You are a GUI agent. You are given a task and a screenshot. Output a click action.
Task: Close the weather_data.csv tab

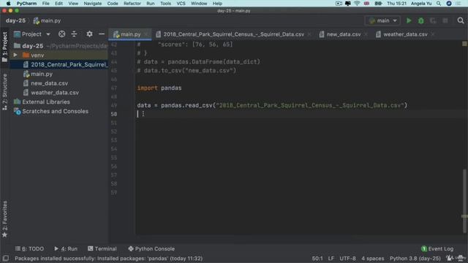pos(433,34)
